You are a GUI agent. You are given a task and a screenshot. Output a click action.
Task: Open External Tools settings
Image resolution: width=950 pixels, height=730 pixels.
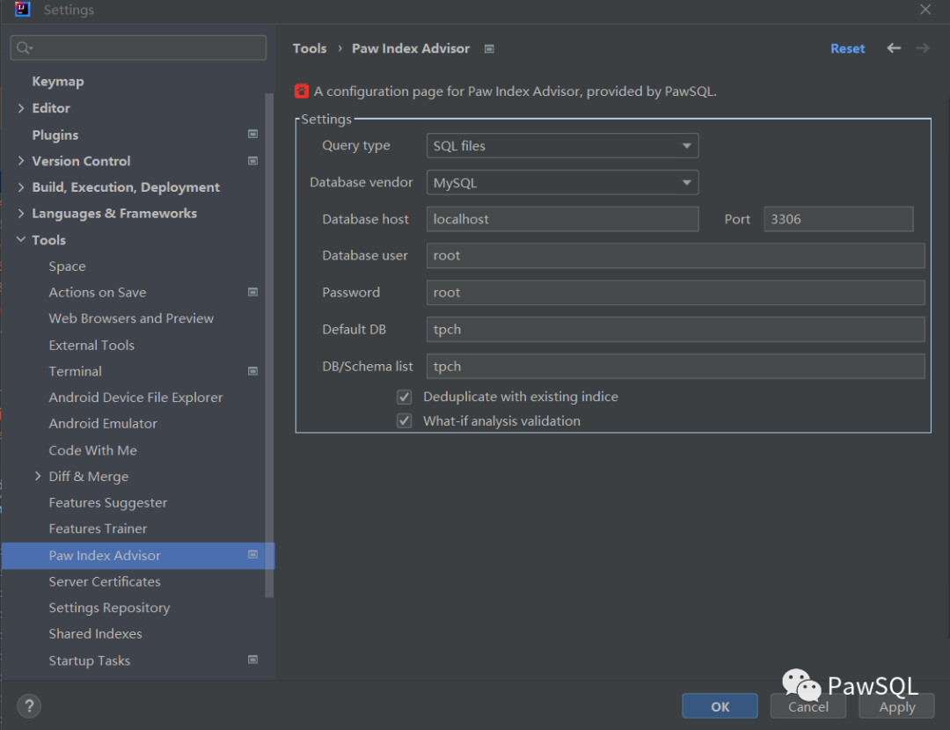point(91,346)
